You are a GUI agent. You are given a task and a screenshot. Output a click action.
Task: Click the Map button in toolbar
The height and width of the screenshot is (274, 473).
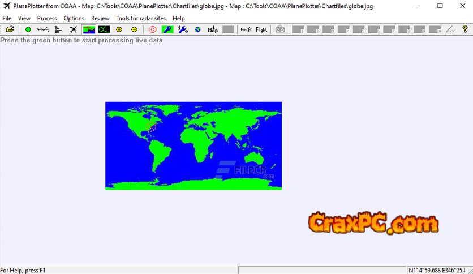213,29
